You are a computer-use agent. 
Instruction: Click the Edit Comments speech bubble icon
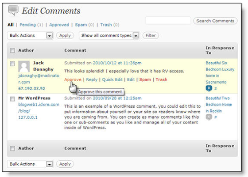13,11
